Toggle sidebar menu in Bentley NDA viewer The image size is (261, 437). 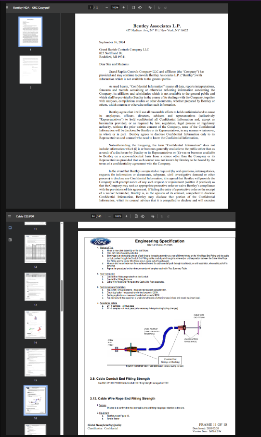tap(7, 8)
